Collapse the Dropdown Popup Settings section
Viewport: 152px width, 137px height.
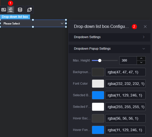tap(110, 49)
